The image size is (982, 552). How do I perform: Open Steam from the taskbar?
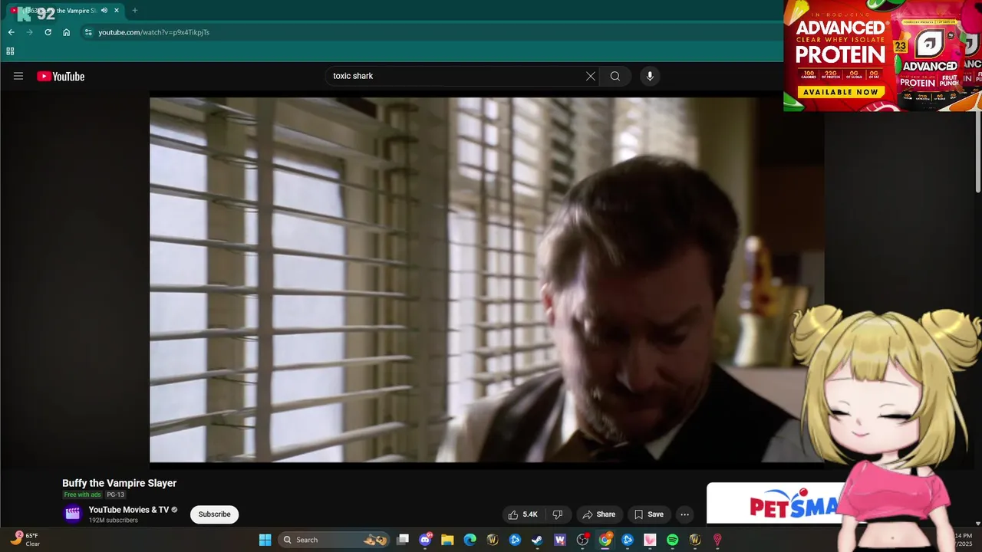coord(537,540)
